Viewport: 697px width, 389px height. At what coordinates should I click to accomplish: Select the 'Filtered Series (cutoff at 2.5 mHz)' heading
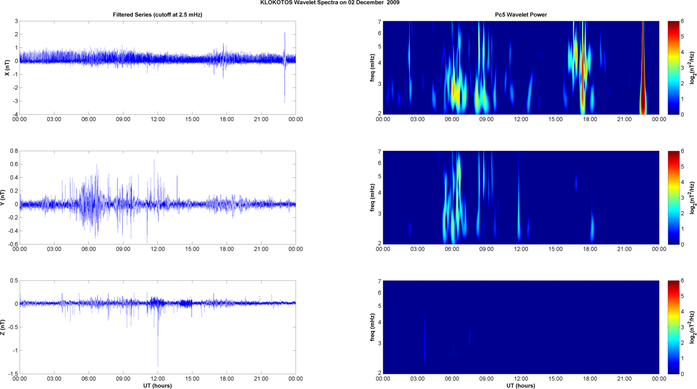coord(158,15)
